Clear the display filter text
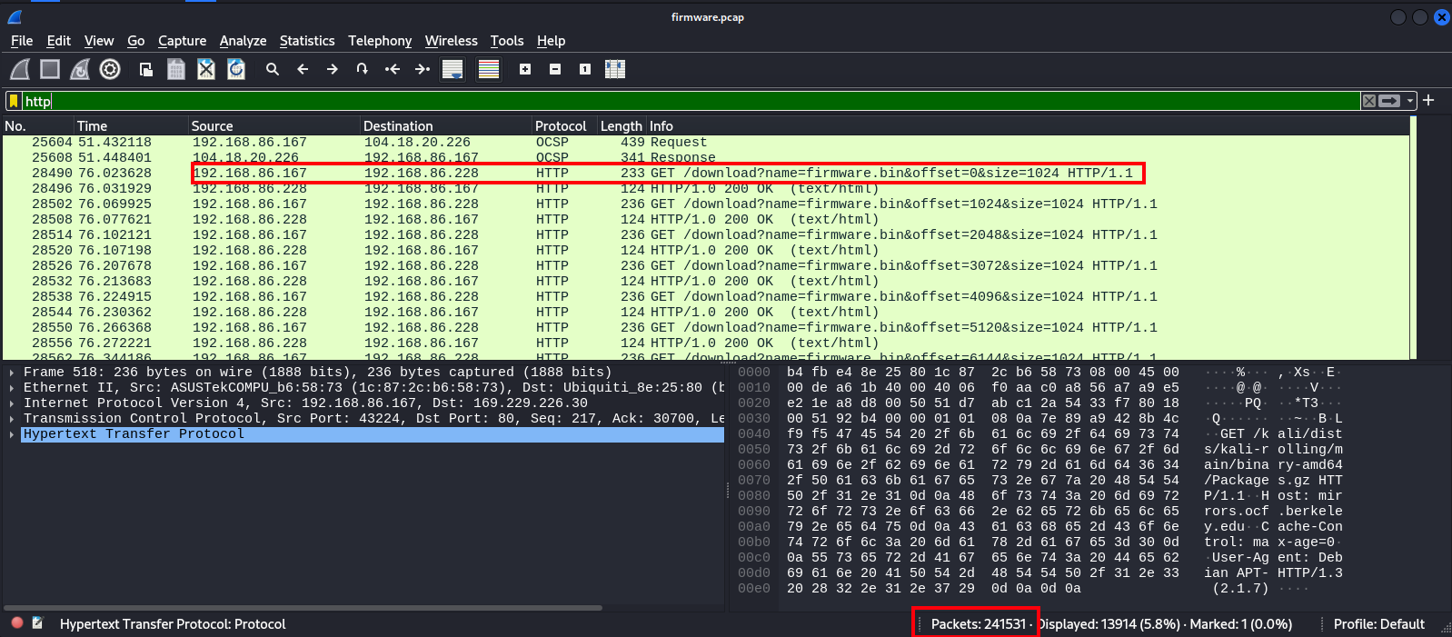The width and height of the screenshot is (1452, 637). click(x=1368, y=101)
